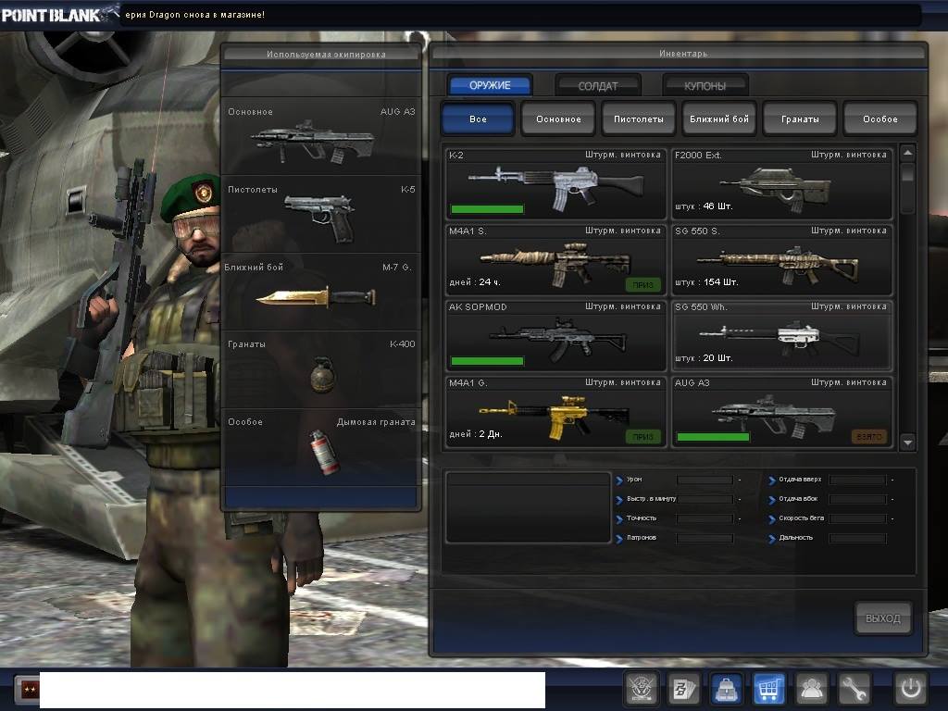Select the M4A1 S. rifle in inventory

[x=555, y=259]
